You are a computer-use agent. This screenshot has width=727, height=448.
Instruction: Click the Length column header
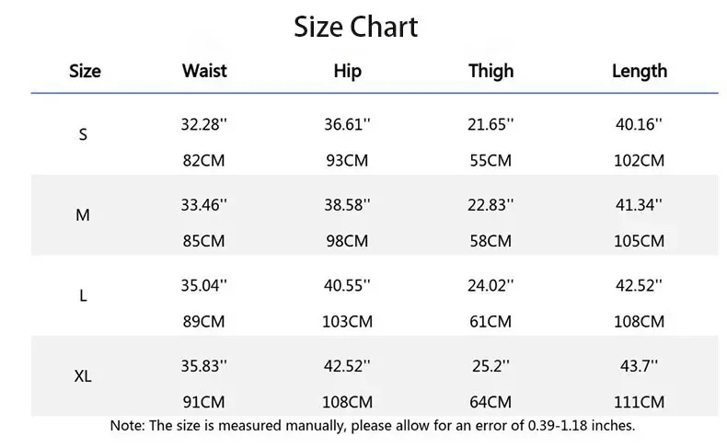[x=640, y=72]
